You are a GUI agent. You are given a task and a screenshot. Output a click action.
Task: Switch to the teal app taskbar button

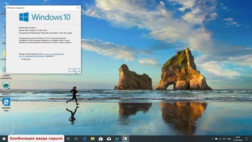[x=117, y=138]
